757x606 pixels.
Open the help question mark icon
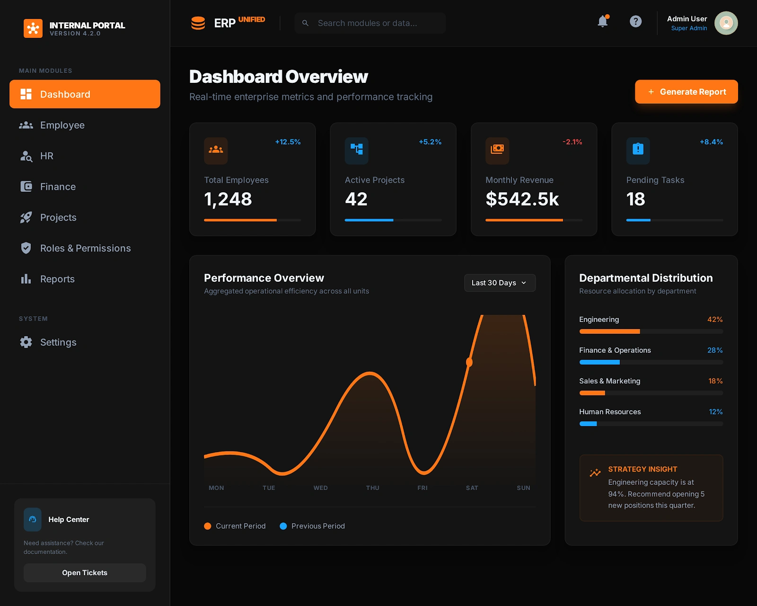[x=635, y=21]
